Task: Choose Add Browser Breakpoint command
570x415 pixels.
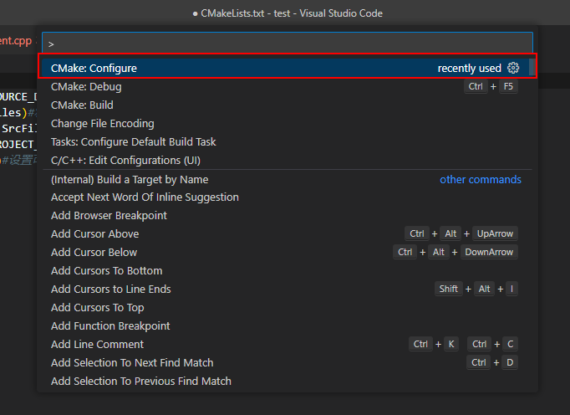Action: [x=109, y=215]
